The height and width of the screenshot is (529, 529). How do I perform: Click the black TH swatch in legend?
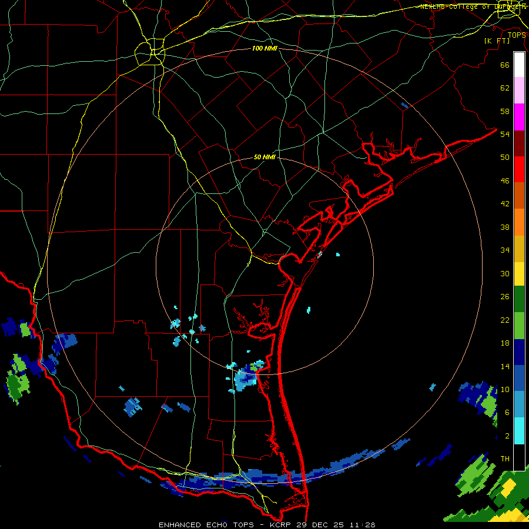(x=519, y=457)
